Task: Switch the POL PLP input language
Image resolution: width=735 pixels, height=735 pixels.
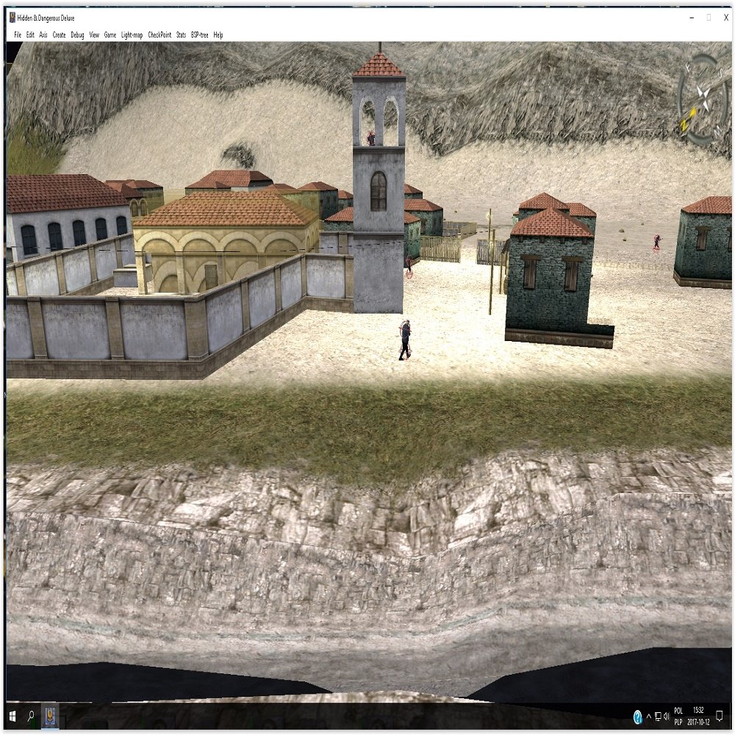Action: [x=678, y=716]
